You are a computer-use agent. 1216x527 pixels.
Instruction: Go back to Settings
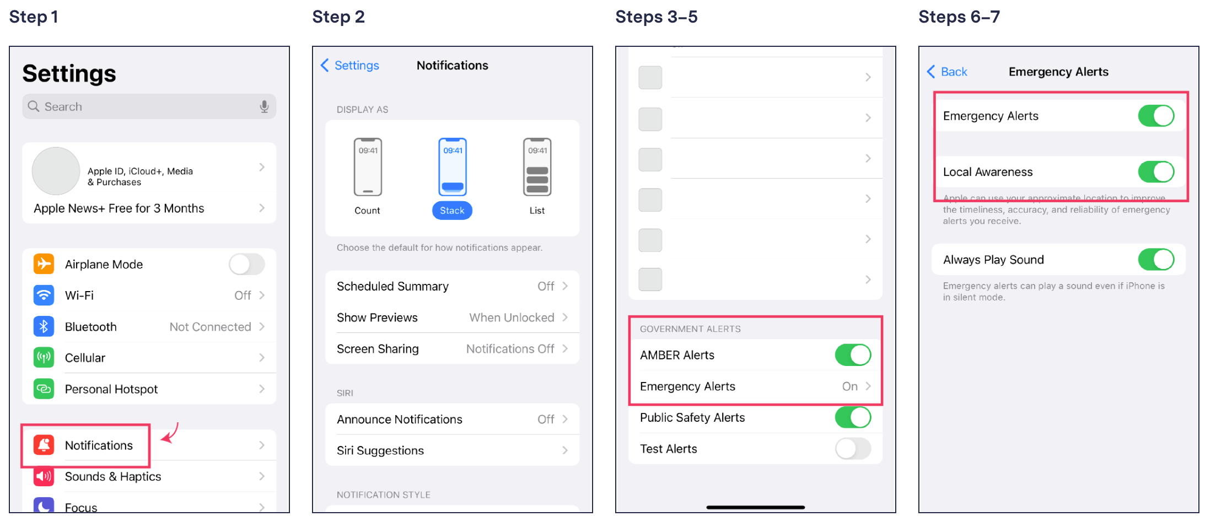click(350, 66)
